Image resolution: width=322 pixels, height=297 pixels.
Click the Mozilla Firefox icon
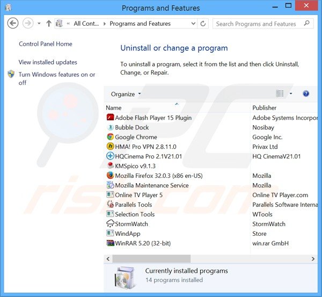110,175
